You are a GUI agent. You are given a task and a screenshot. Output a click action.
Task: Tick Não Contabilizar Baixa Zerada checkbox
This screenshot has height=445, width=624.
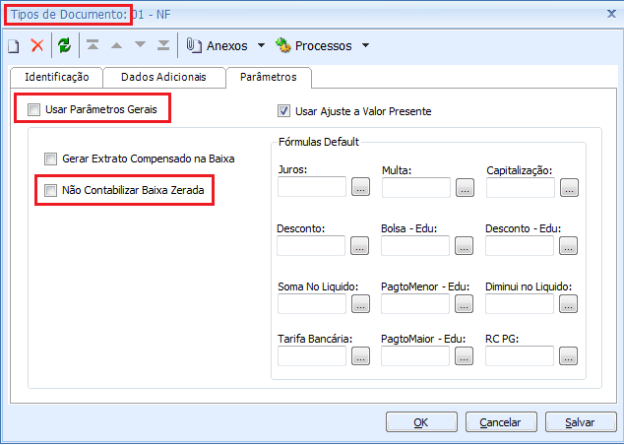pyautogui.click(x=50, y=190)
